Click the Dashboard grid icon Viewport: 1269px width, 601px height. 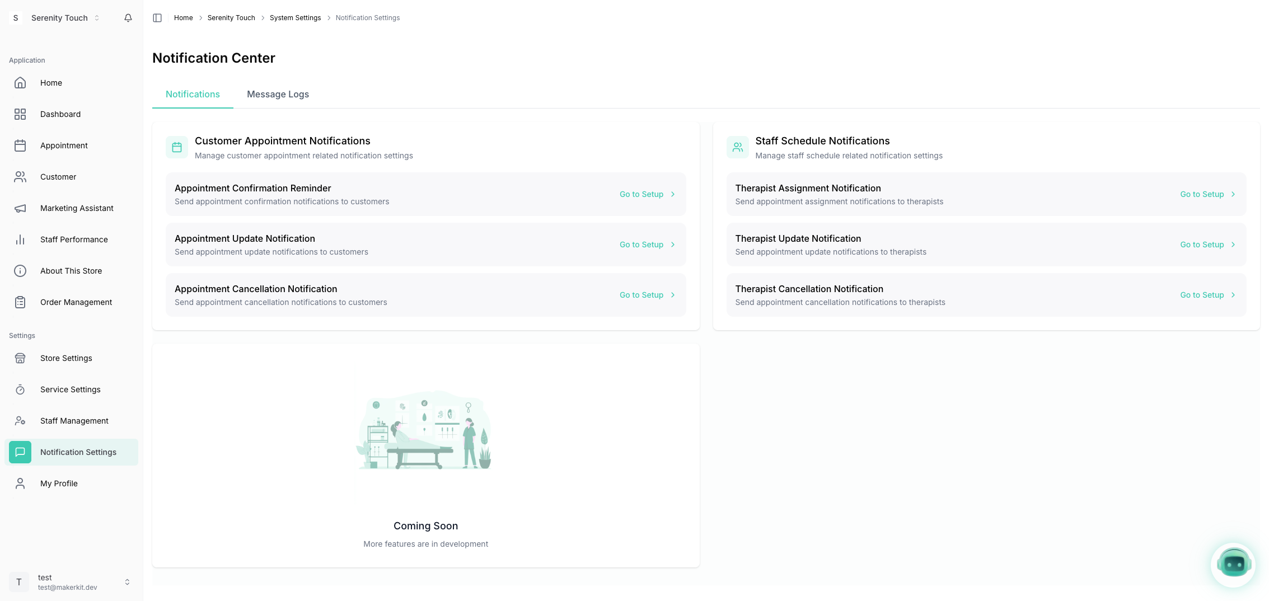(x=20, y=114)
